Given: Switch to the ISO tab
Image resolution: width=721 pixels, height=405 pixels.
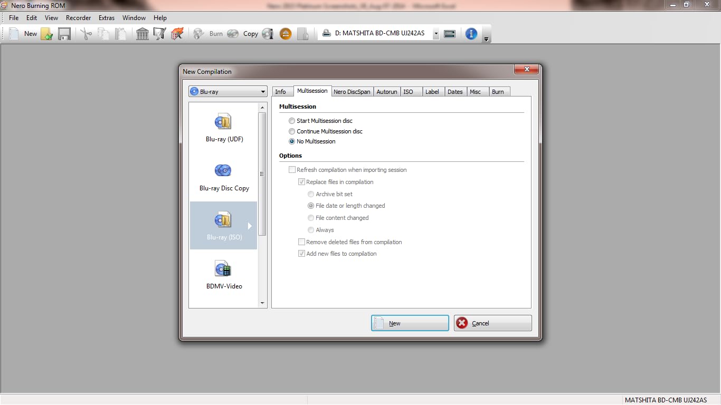Looking at the screenshot, I should (x=412, y=92).
